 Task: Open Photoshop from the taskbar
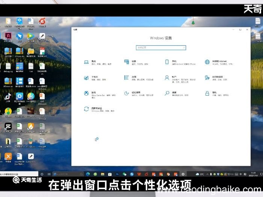point(117,174)
